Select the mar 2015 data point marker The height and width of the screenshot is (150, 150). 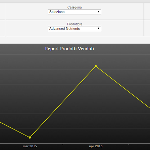click(x=30, y=138)
